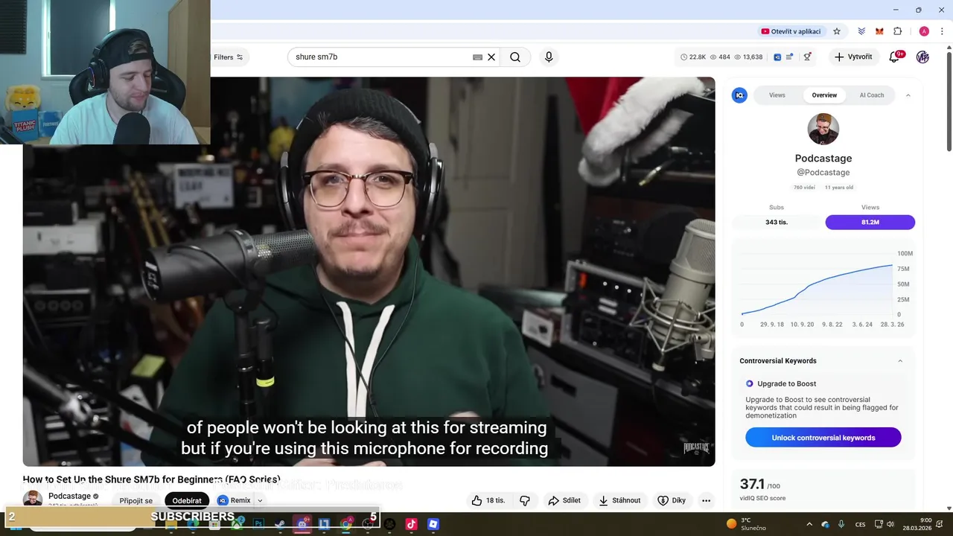The width and height of the screenshot is (953, 536).
Task: Switch to the Views tab in vidIQ panel
Action: pyautogui.click(x=777, y=95)
